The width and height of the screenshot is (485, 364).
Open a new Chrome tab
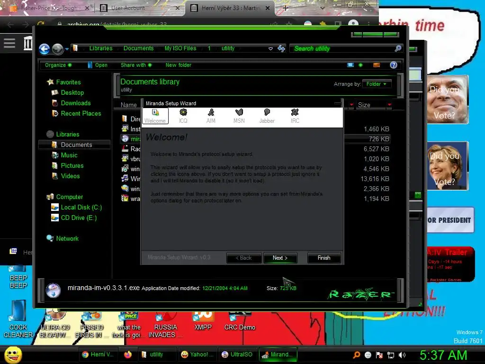[x=286, y=8]
